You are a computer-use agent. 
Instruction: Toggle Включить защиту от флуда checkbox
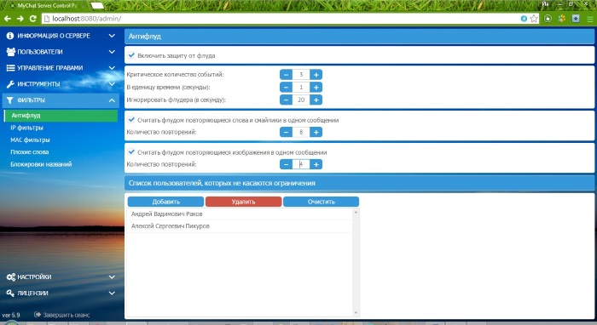[131, 55]
